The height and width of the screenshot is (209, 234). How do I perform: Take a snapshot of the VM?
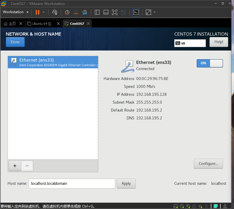(67, 12)
